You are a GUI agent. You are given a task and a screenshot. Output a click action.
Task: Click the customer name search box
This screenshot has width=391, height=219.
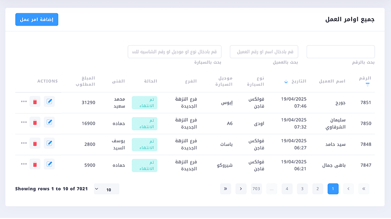click(264, 52)
